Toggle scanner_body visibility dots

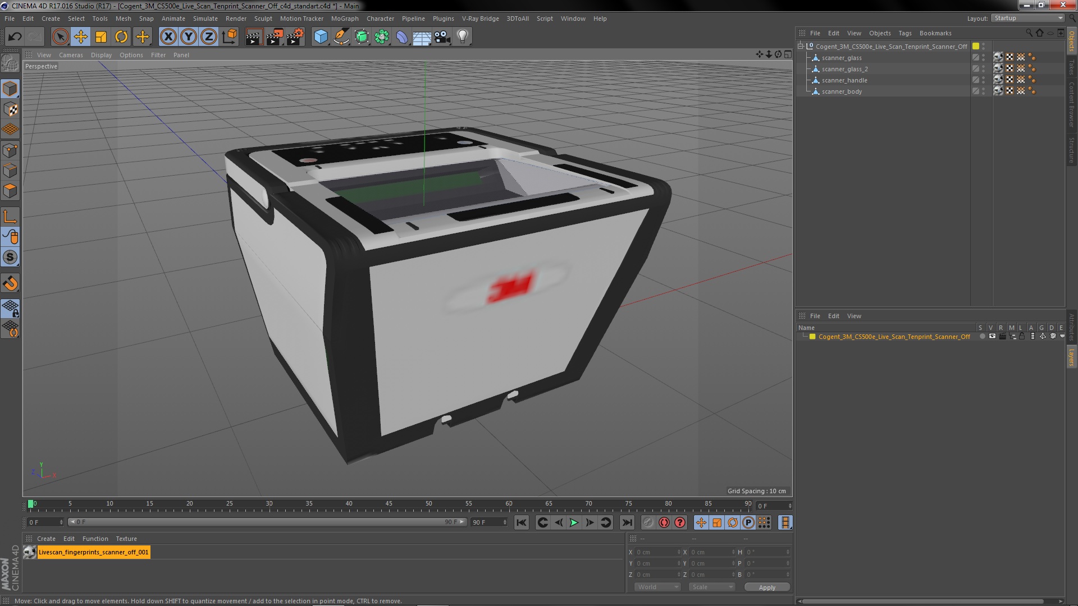[983, 91]
